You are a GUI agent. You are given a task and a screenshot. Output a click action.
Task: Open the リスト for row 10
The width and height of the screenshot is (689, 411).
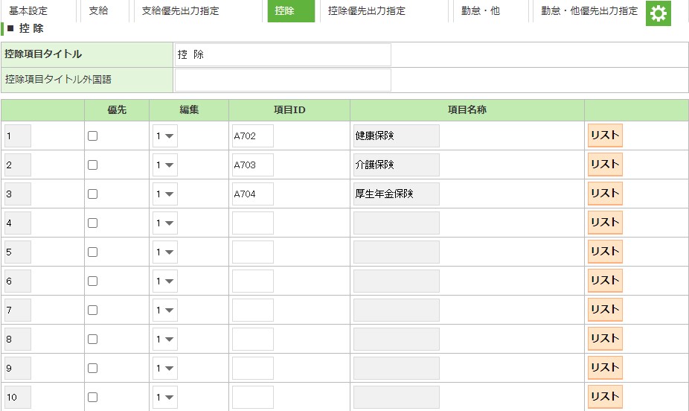point(604,397)
